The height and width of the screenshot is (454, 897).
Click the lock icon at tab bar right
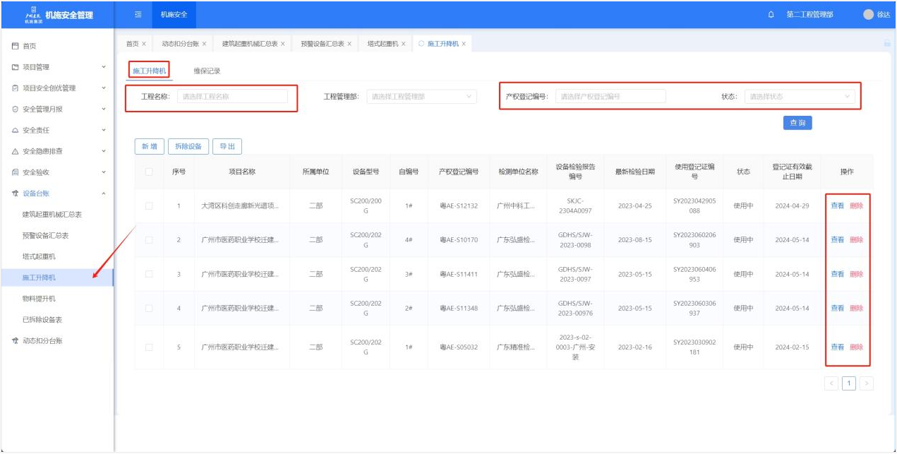(886, 44)
